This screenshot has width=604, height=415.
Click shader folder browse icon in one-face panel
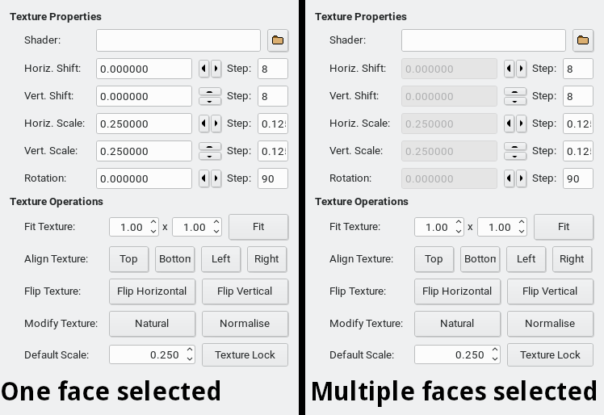click(278, 40)
